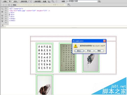The width and height of the screenshot is (127, 95).
Task: Open Live View options icon after address
Action: (x=69, y=5)
